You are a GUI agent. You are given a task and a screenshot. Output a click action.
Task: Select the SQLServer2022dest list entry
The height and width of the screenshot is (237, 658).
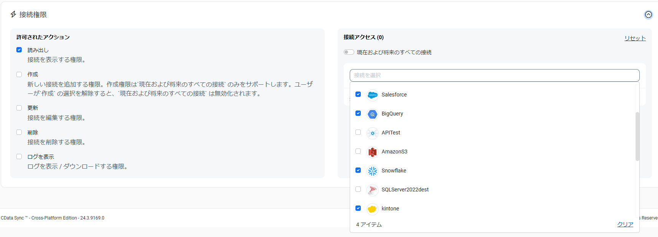click(x=405, y=190)
